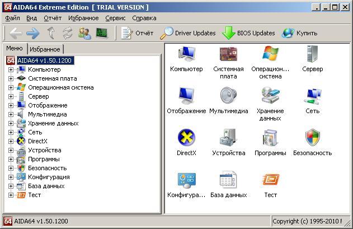Image resolution: width=353 pixels, height=229 pixels.
Task: Open the Файл menu
Action: (x=12, y=18)
